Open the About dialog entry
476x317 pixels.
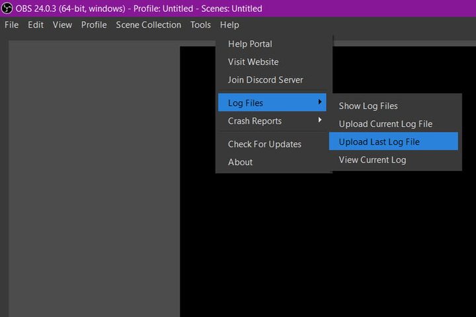click(240, 162)
